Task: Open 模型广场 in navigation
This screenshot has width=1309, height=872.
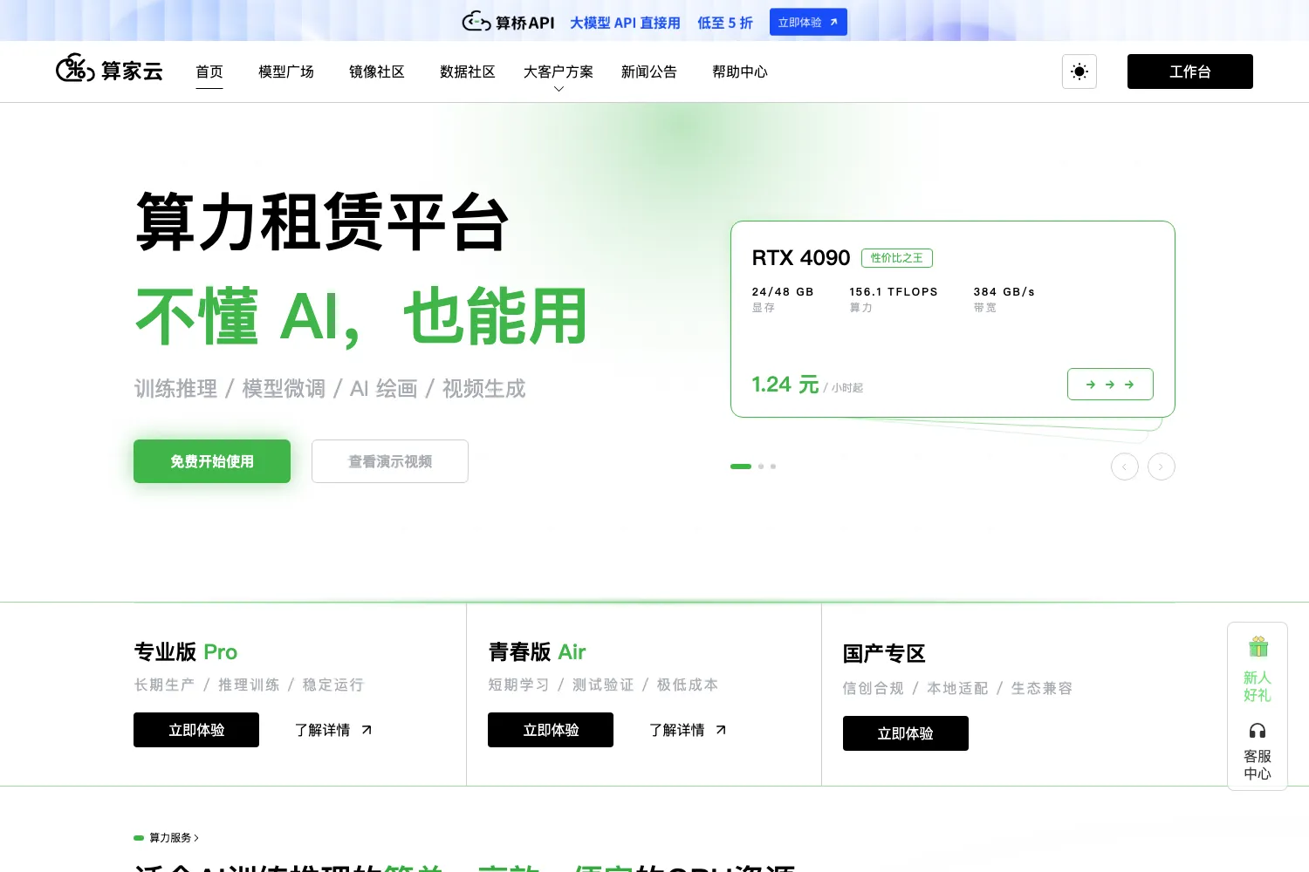Action: [286, 72]
